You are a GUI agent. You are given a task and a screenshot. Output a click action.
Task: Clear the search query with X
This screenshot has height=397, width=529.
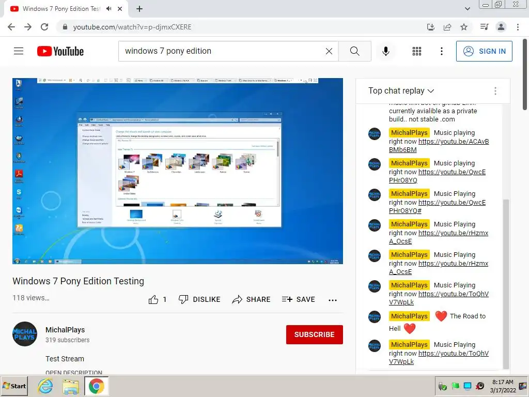pos(329,51)
